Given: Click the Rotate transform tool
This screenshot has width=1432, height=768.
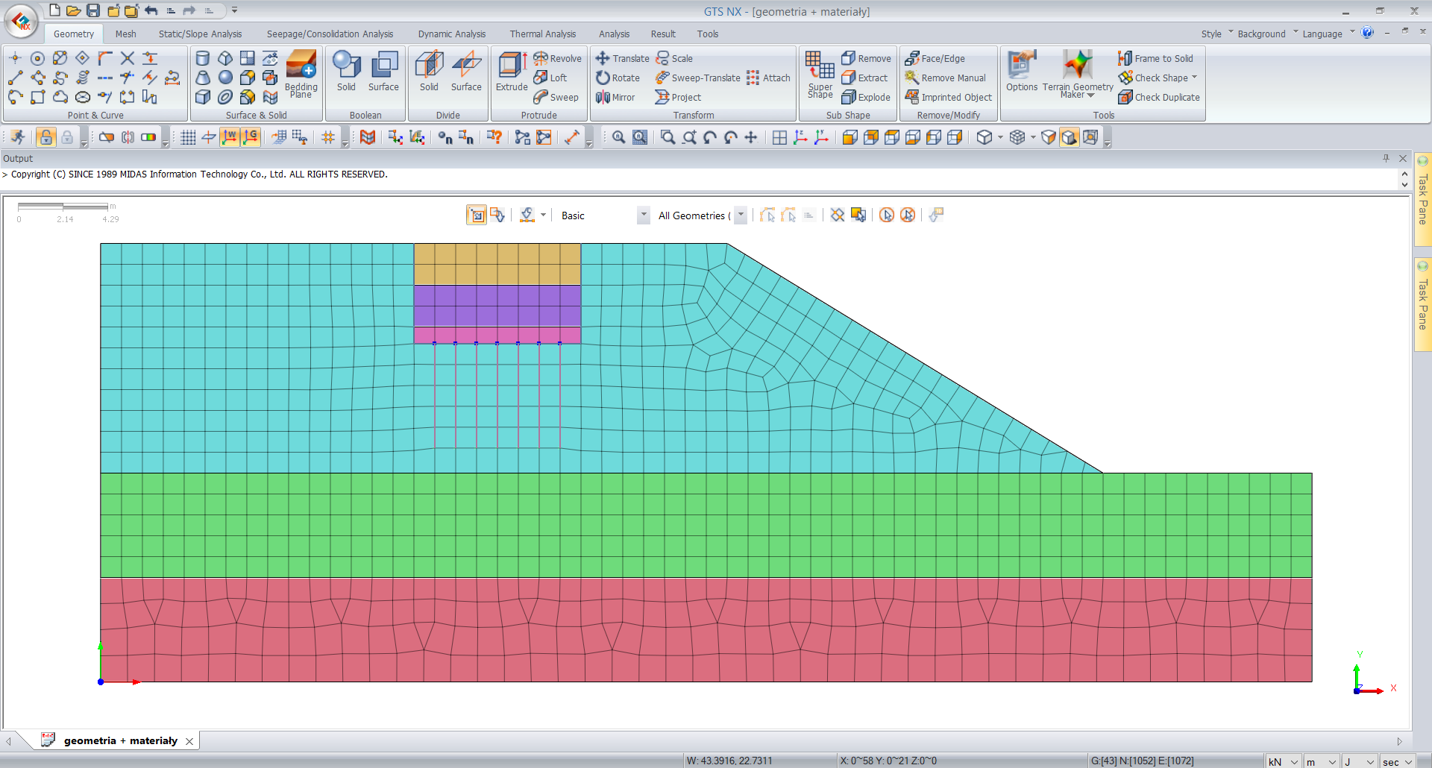Looking at the screenshot, I should coord(618,78).
